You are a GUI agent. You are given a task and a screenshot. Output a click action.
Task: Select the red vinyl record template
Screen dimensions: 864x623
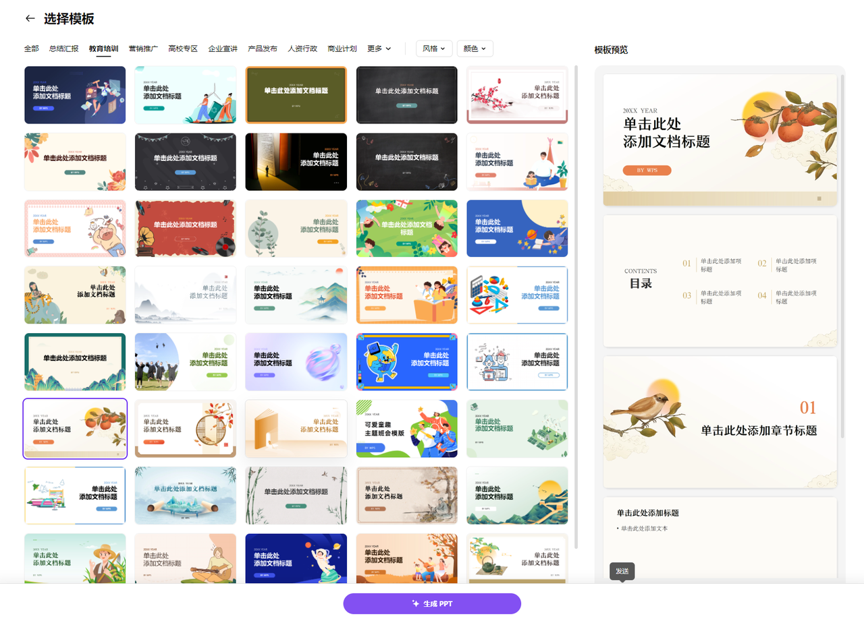click(185, 228)
